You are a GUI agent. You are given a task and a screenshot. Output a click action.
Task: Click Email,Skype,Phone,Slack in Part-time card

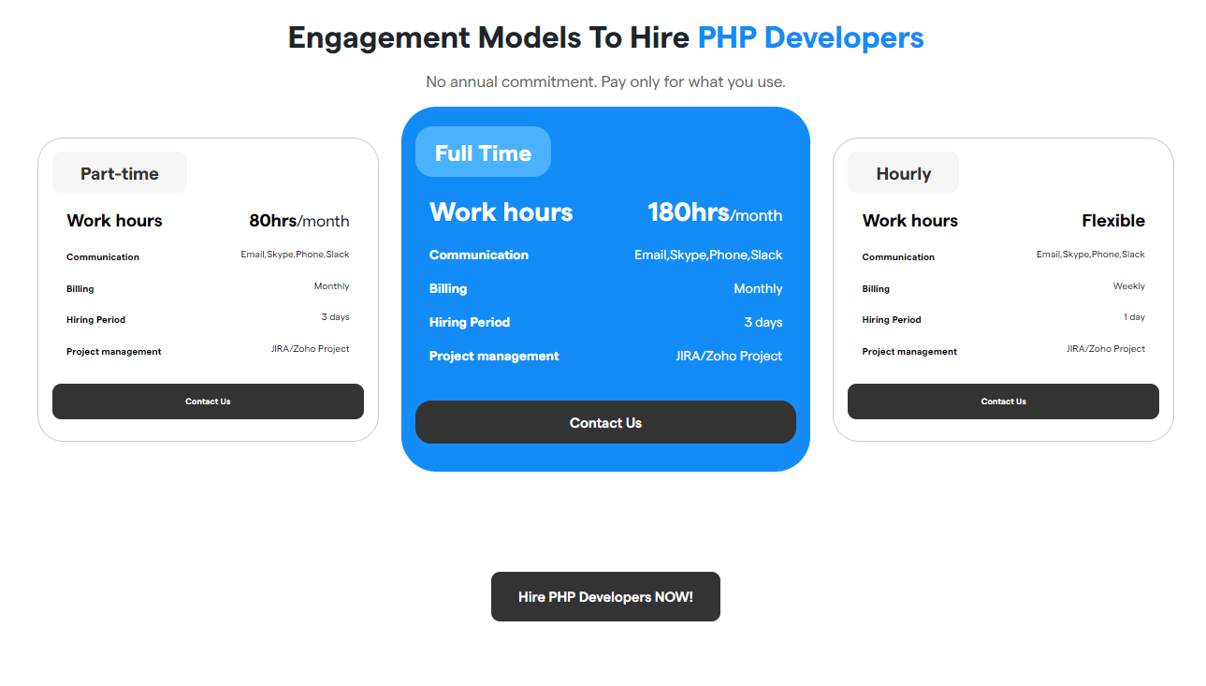[295, 254]
